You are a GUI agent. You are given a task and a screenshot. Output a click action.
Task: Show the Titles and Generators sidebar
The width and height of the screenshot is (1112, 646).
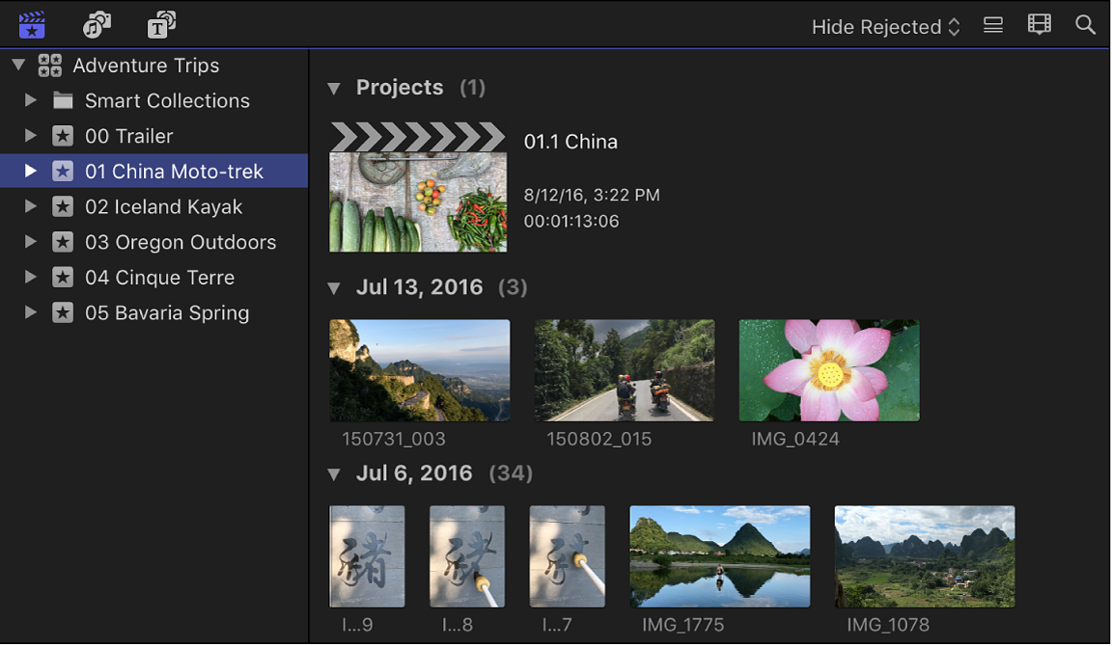[x=161, y=25]
